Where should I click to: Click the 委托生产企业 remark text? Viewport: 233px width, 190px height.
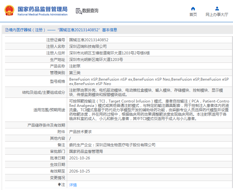112,145
